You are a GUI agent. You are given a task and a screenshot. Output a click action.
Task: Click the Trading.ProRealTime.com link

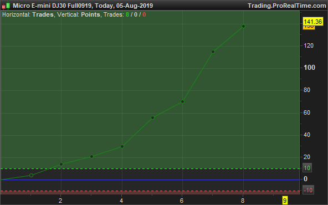(287, 6)
